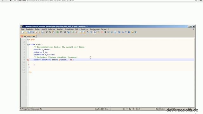The height and width of the screenshot is (114, 203).
Task: Click the 'class Auto {' code line
Action: (36, 44)
